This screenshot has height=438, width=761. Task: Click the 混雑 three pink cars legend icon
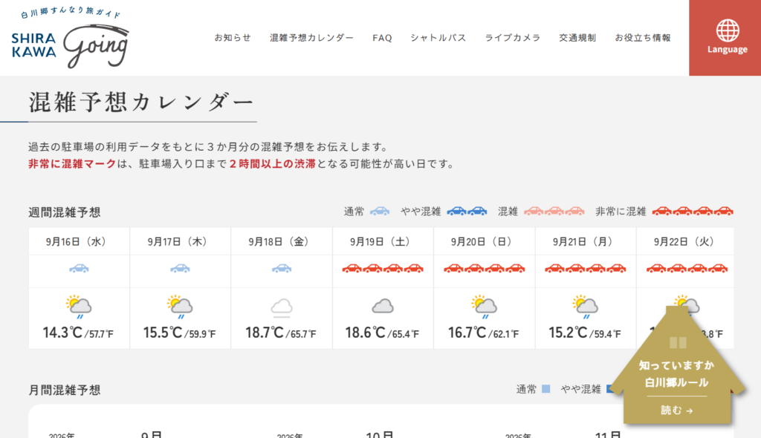(x=554, y=211)
